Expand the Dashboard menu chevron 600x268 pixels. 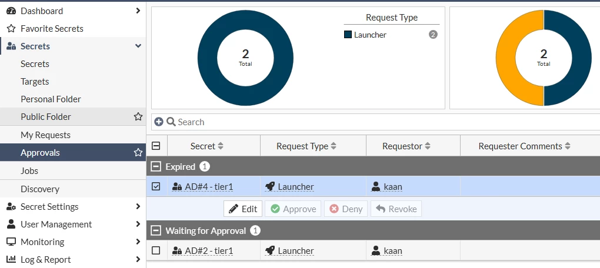tap(138, 11)
